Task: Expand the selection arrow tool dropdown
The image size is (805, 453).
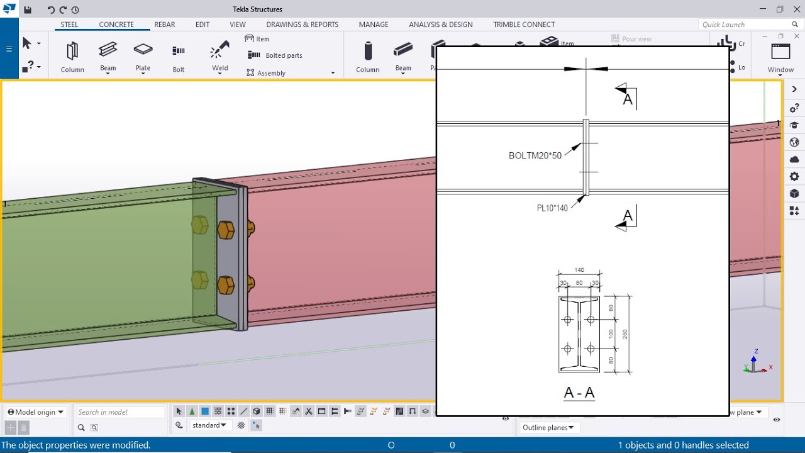Action: coord(39,43)
